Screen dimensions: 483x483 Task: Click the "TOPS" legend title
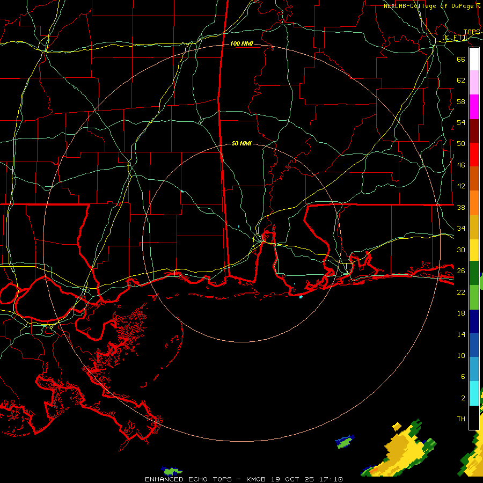[x=472, y=32]
